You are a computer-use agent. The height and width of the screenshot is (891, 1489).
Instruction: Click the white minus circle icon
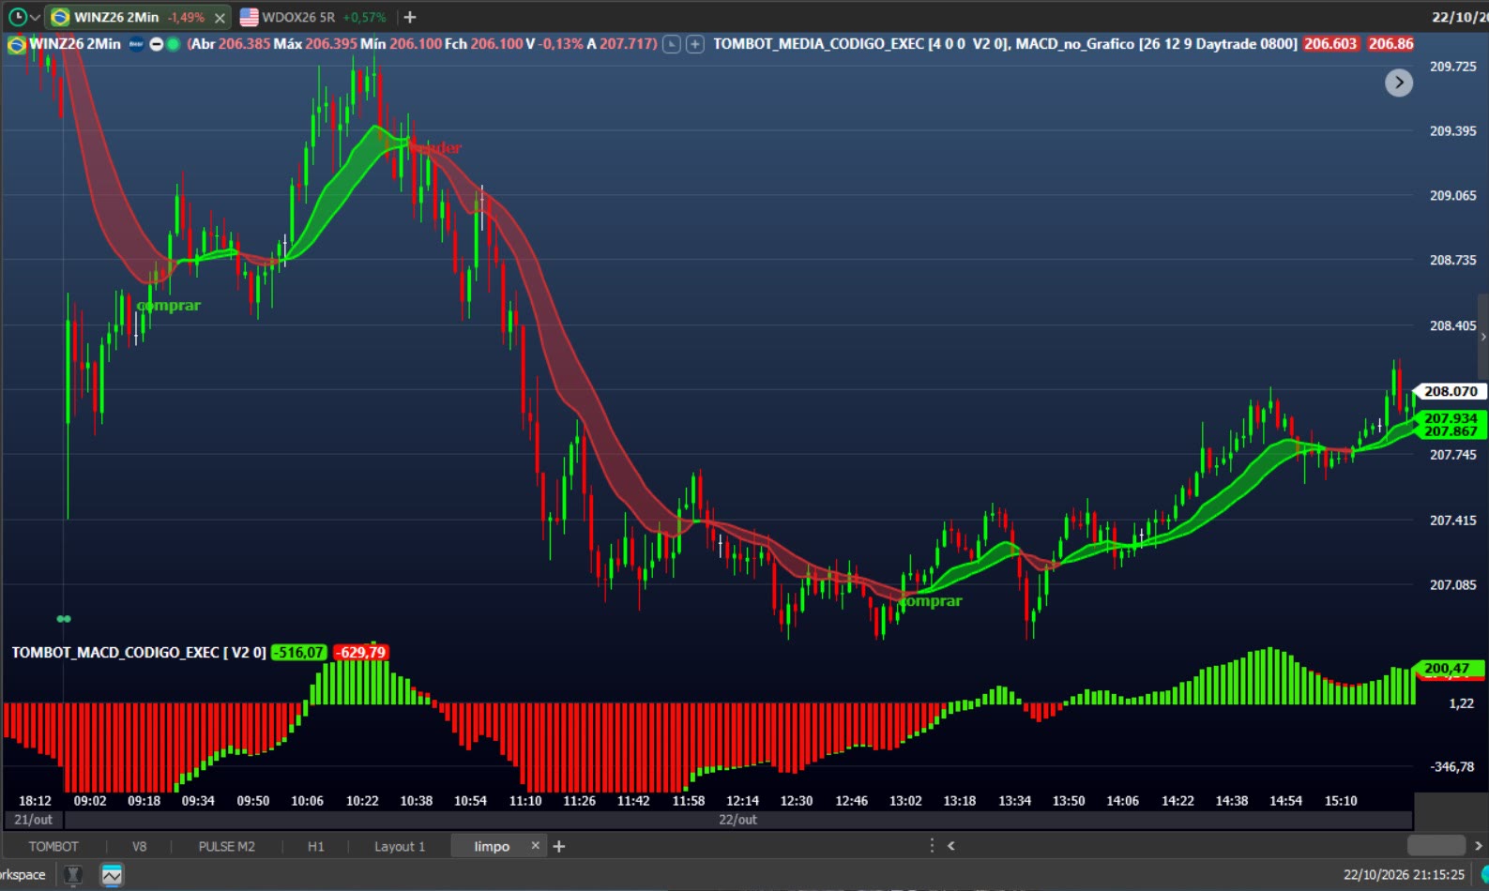157,44
